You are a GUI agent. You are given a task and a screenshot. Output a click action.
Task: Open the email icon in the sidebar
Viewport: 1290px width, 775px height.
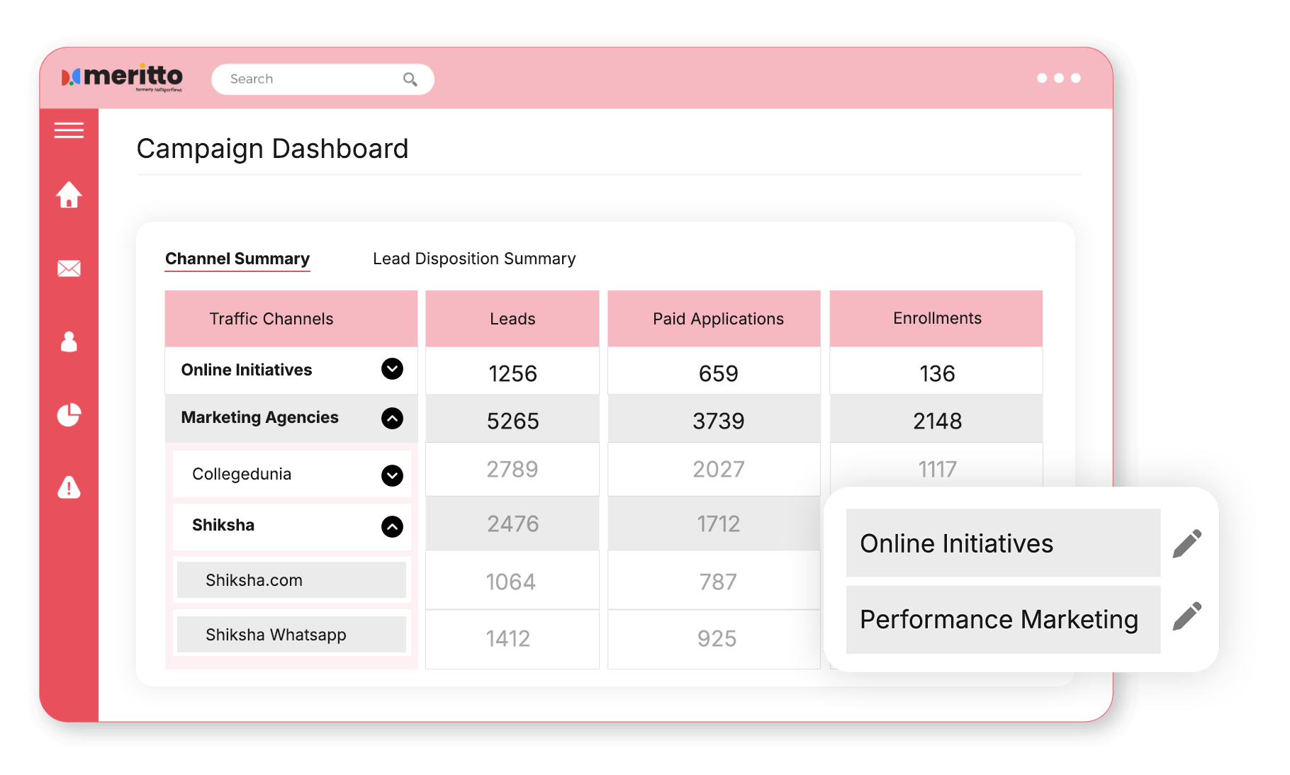pos(69,268)
